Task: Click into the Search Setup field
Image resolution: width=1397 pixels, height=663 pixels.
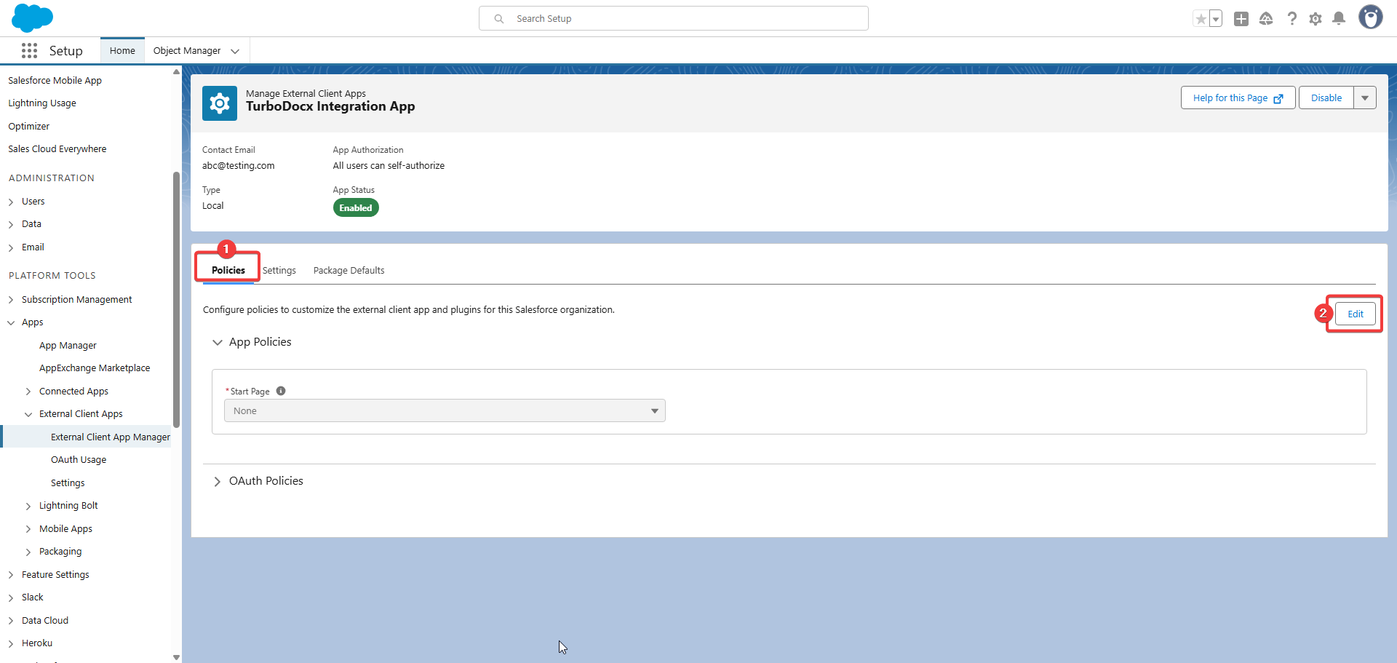Action: point(674,18)
